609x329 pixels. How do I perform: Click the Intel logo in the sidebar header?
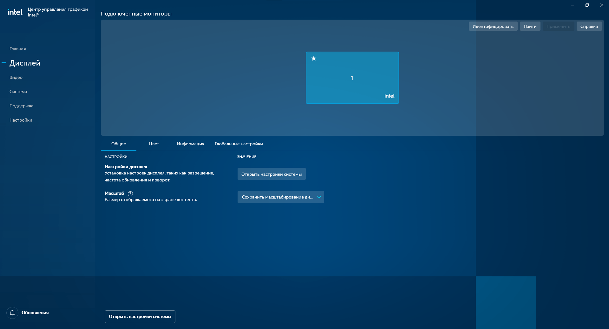coord(15,12)
